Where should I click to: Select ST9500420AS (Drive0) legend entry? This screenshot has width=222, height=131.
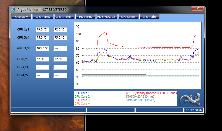(141, 96)
